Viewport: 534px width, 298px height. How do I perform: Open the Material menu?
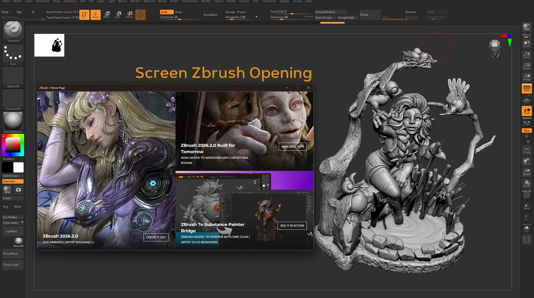point(149,1)
